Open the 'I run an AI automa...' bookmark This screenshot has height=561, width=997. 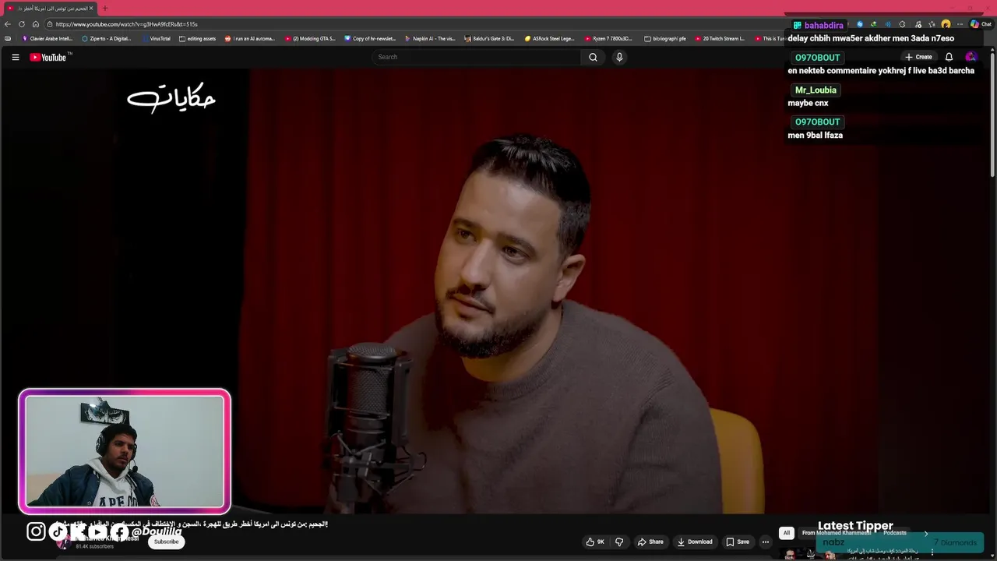250,38
